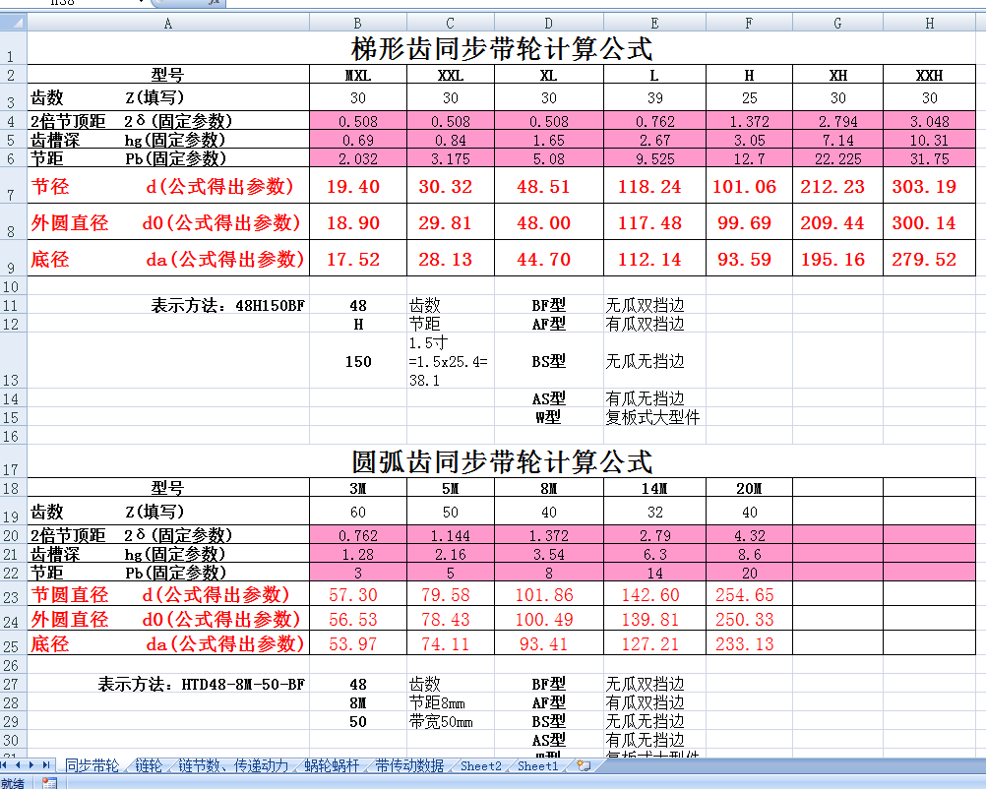This screenshot has width=986, height=789.
Task: Select the row 7 header
Action: point(12,186)
